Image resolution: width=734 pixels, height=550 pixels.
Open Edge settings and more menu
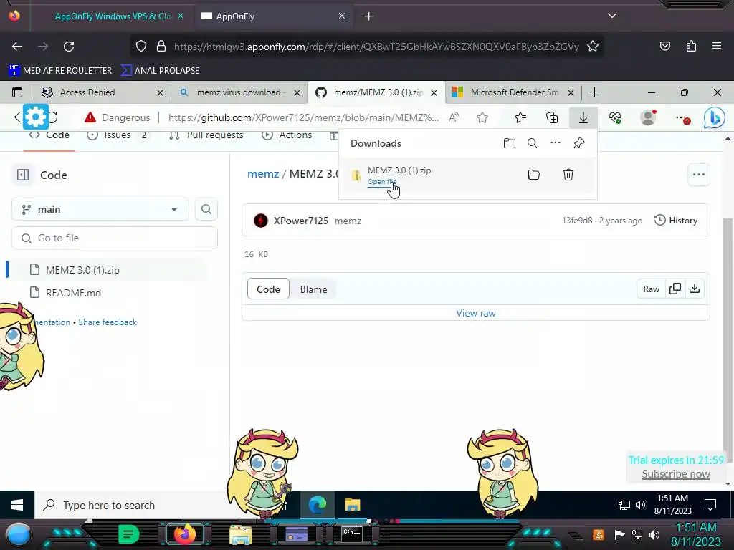(682, 118)
